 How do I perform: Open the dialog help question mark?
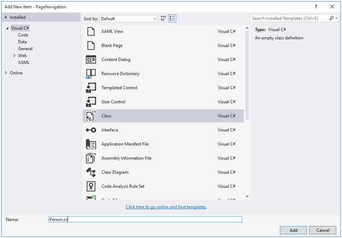316,7
